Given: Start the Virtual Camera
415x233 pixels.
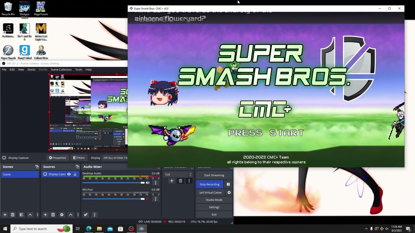Looking at the screenshot, I should pos(210,193).
